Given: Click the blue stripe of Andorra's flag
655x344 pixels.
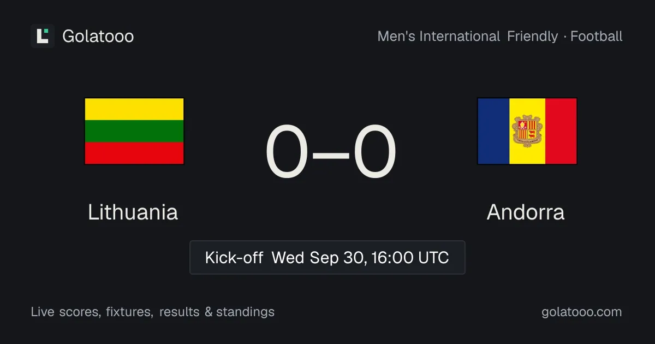Looking at the screenshot, I should (494, 131).
